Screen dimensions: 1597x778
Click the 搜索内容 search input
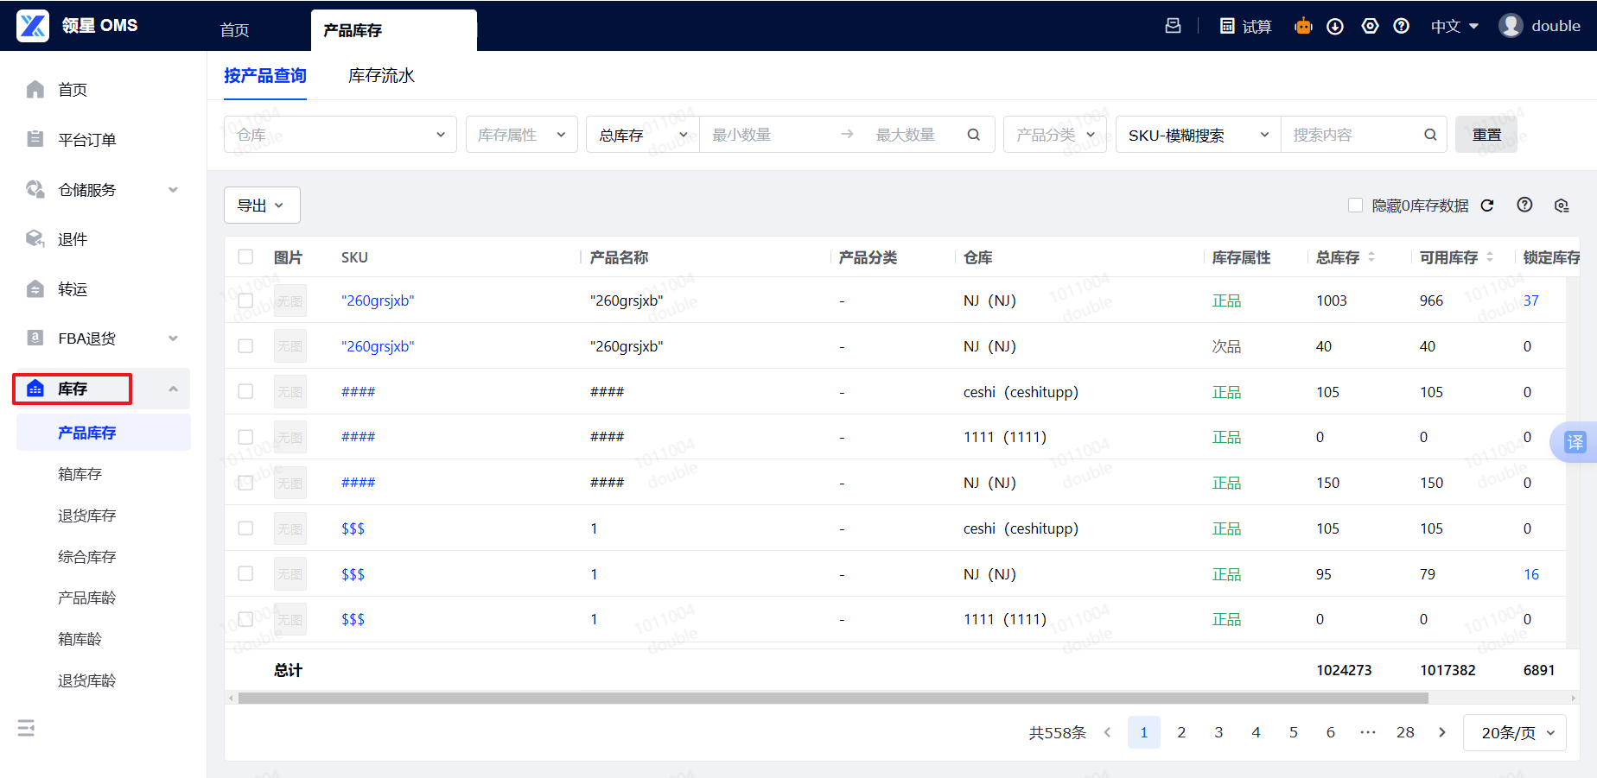[1352, 135]
